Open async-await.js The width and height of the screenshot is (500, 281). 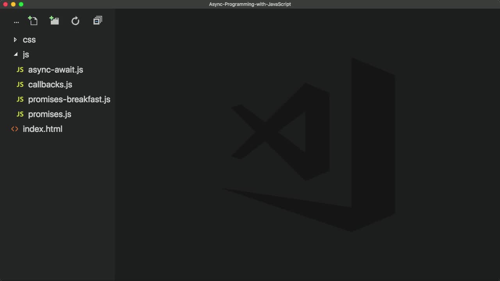pyautogui.click(x=55, y=69)
